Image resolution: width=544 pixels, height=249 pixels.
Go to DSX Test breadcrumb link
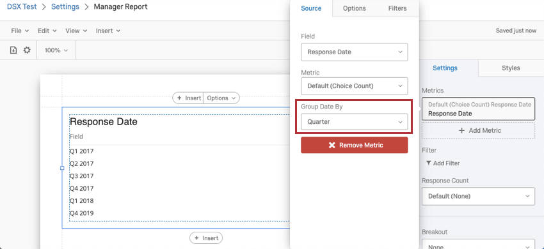pyautogui.click(x=22, y=6)
